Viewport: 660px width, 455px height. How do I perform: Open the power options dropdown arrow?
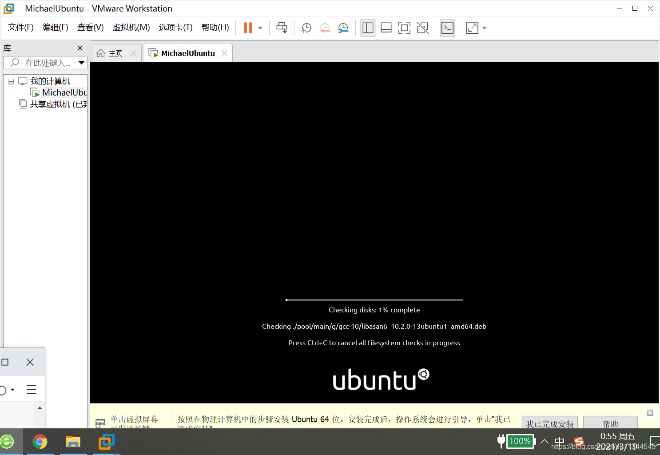coord(260,28)
